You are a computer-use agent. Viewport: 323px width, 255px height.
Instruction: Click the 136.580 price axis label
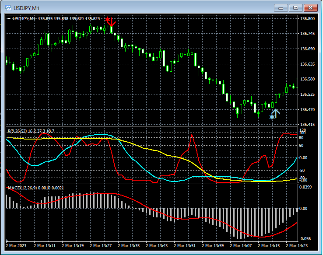pyautogui.click(x=308, y=79)
